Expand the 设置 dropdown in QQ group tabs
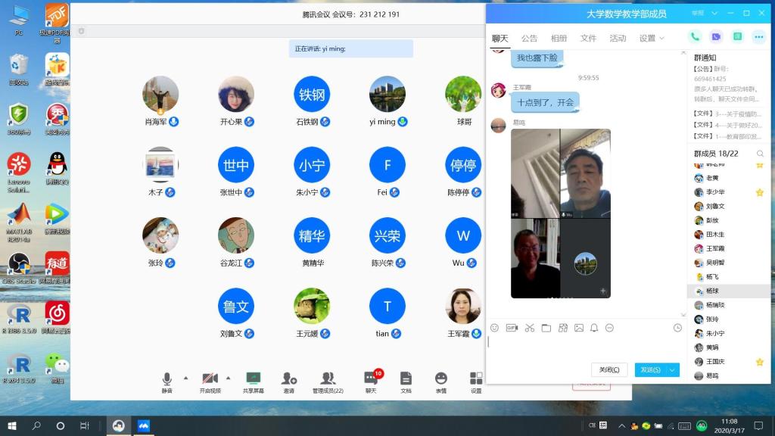Viewport: 775px width, 436px height. [x=652, y=38]
